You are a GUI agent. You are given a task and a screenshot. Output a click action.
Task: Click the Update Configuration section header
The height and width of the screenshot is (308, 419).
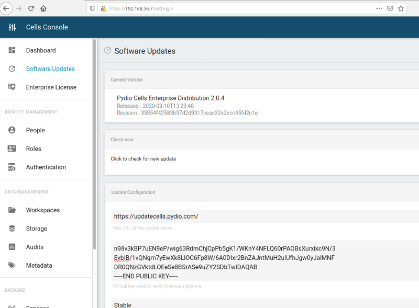pyautogui.click(x=133, y=192)
